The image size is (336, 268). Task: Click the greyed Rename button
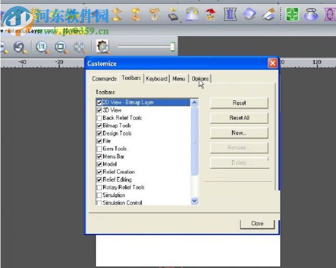(x=239, y=148)
